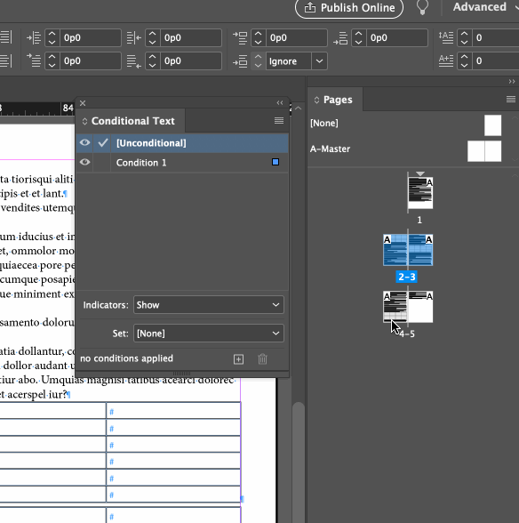Image resolution: width=519 pixels, height=523 pixels.
Task: Click the Condition 1 blue color swatch
Action: [275, 162]
